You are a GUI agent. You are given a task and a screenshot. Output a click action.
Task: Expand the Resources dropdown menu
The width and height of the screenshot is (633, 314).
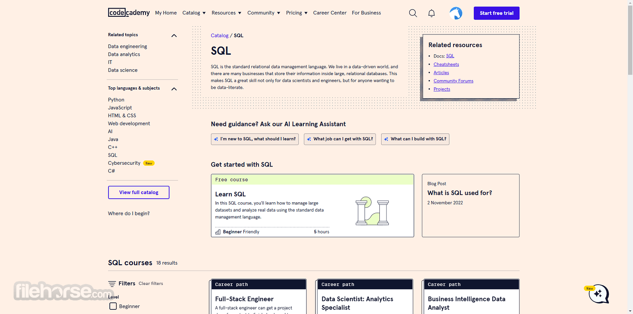pyautogui.click(x=227, y=13)
